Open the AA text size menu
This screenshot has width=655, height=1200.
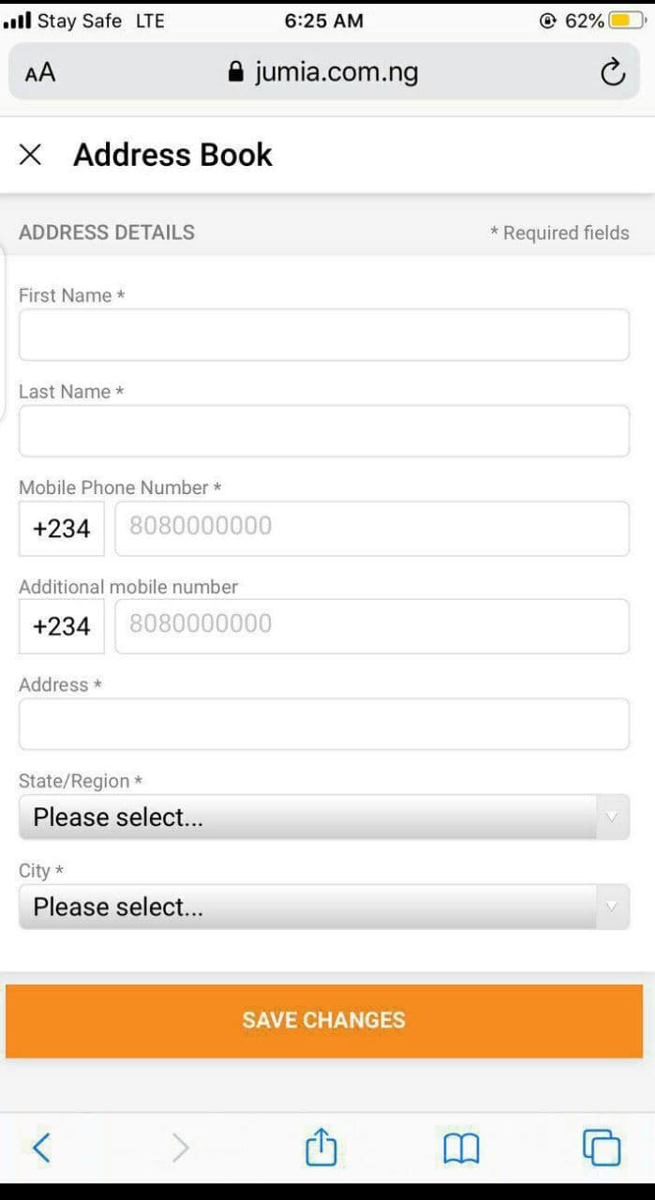[x=40, y=72]
